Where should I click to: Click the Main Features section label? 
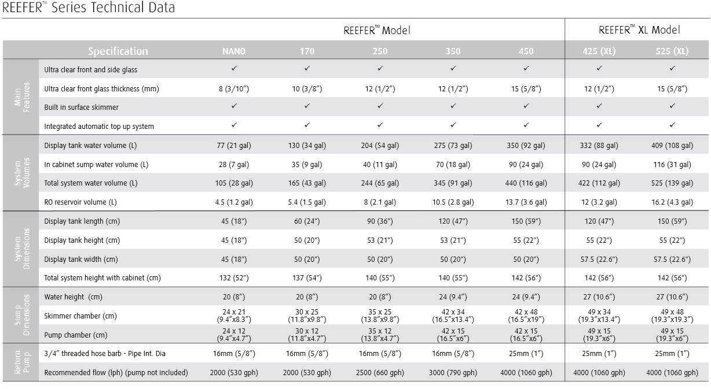(x=21, y=97)
